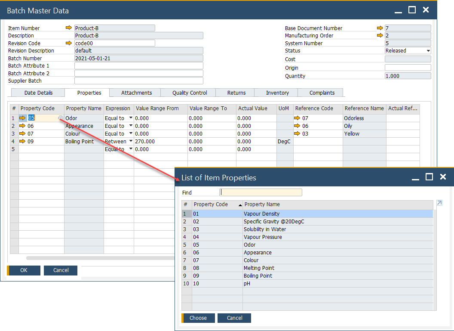Follow the Manufacturing Order link arrow
The height and width of the screenshot is (331, 454).
(379, 36)
